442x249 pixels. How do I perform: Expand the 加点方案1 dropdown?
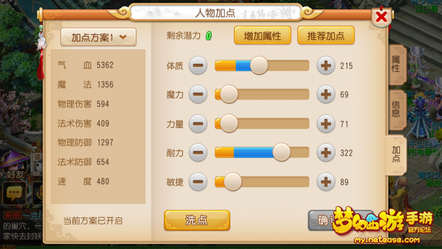[98, 37]
